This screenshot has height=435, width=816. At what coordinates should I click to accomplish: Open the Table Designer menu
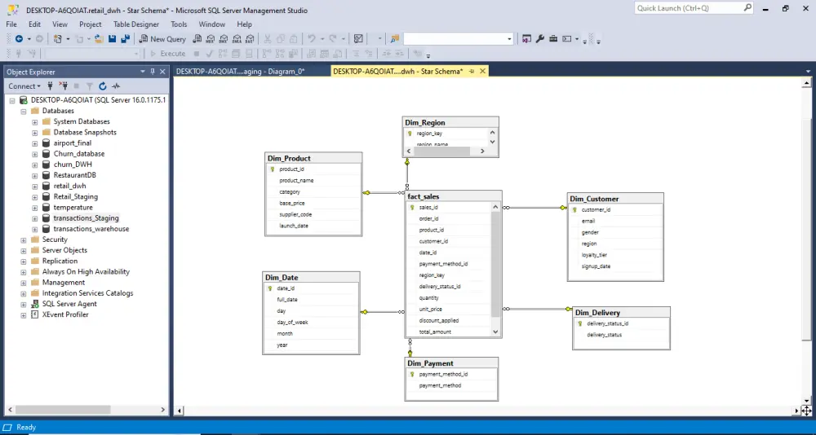(x=136, y=24)
